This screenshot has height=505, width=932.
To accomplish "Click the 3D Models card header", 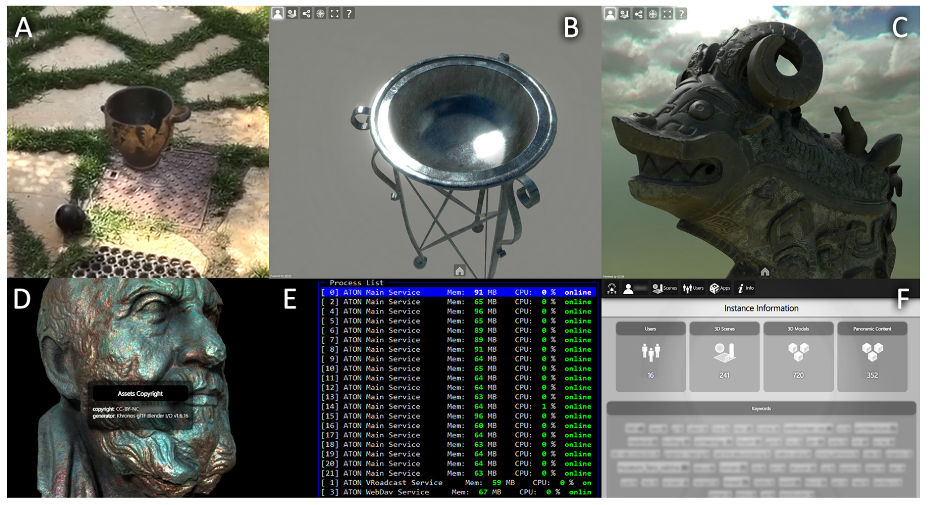I will (x=798, y=329).
